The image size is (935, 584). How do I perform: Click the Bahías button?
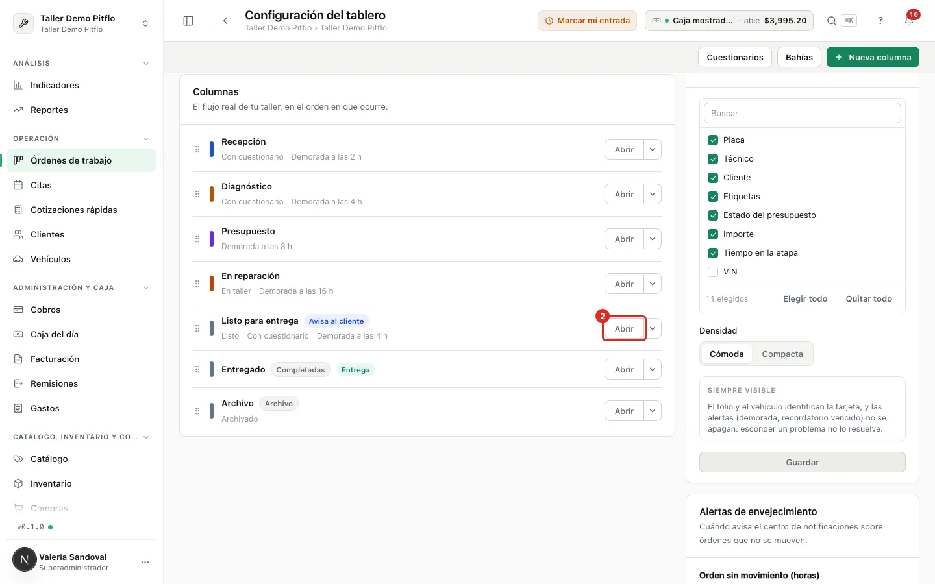[799, 57]
